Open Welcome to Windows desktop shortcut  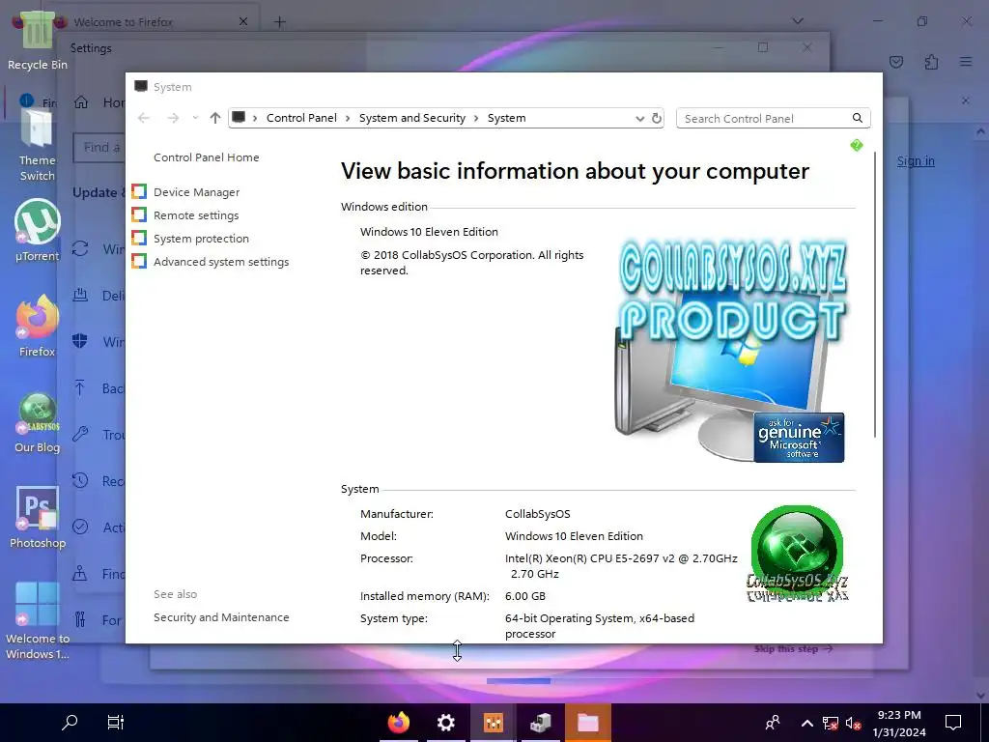[38, 620]
